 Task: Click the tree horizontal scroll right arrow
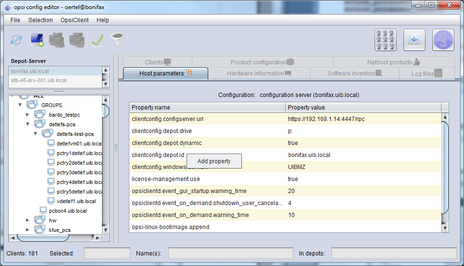click(98, 238)
